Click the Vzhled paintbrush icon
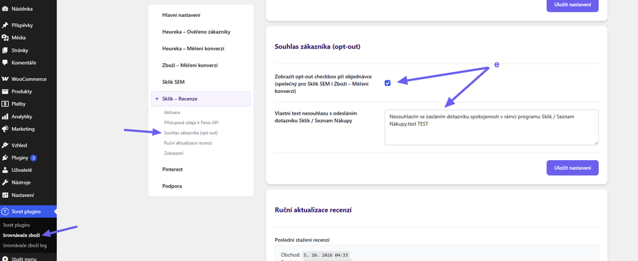The height and width of the screenshot is (261, 638). pyautogui.click(x=5, y=145)
